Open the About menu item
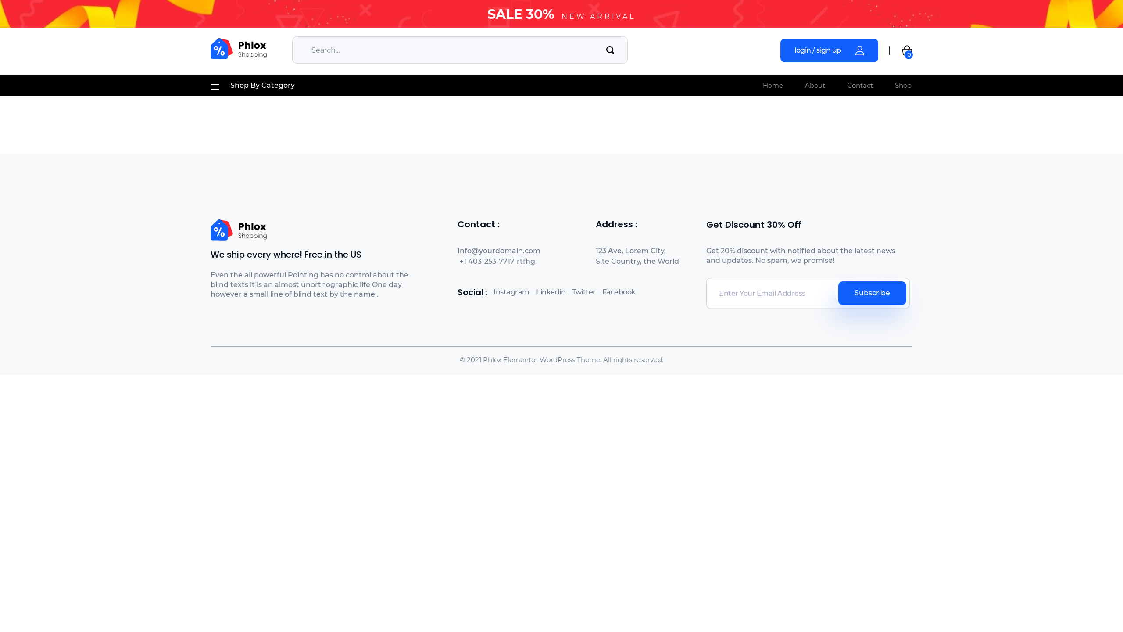 [x=815, y=86]
